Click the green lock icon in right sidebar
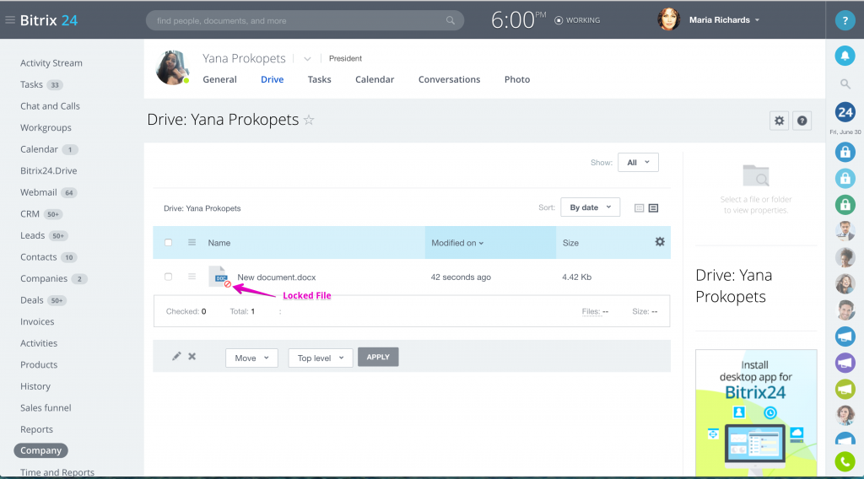Screen dimensions: 864x479 [845, 205]
